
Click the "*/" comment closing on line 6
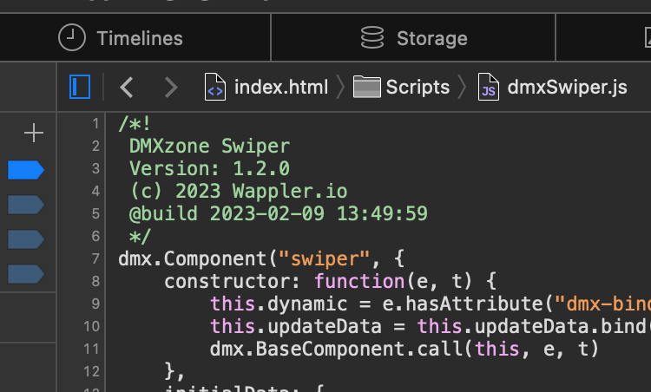[x=140, y=237]
